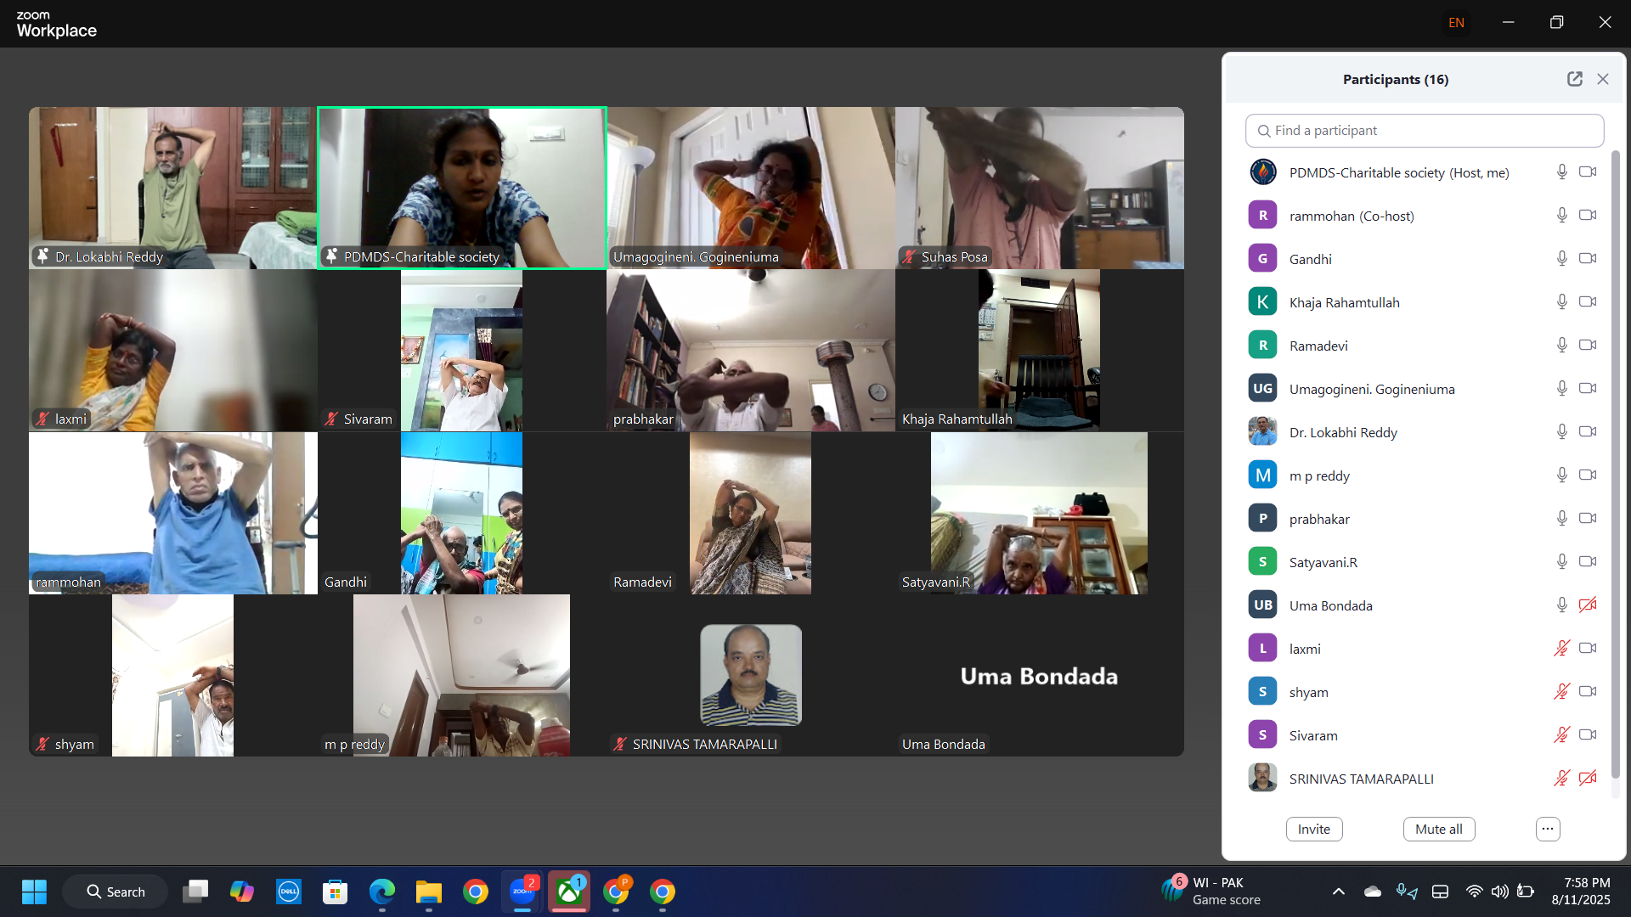The width and height of the screenshot is (1631, 917).
Task: Click m p reddy's camera icon
Action: point(1588,475)
